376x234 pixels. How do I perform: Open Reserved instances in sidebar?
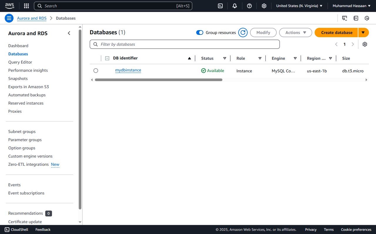click(26, 103)
